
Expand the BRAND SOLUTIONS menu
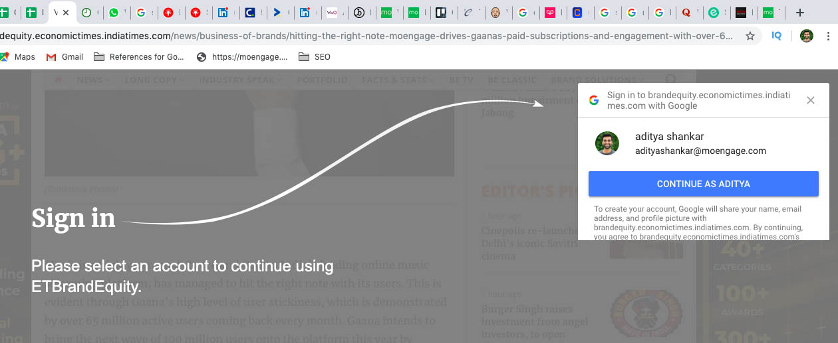pyautogui.click(x=597, y=80)
